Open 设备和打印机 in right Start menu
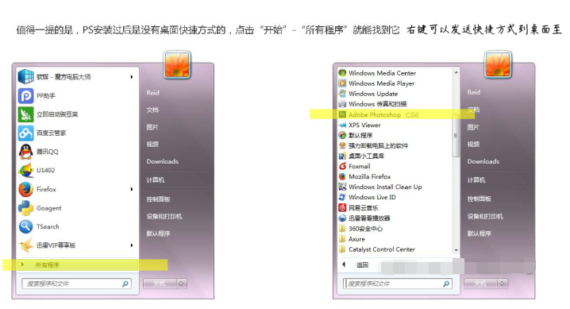Screen dimensions: 570x309 point(485,216)
